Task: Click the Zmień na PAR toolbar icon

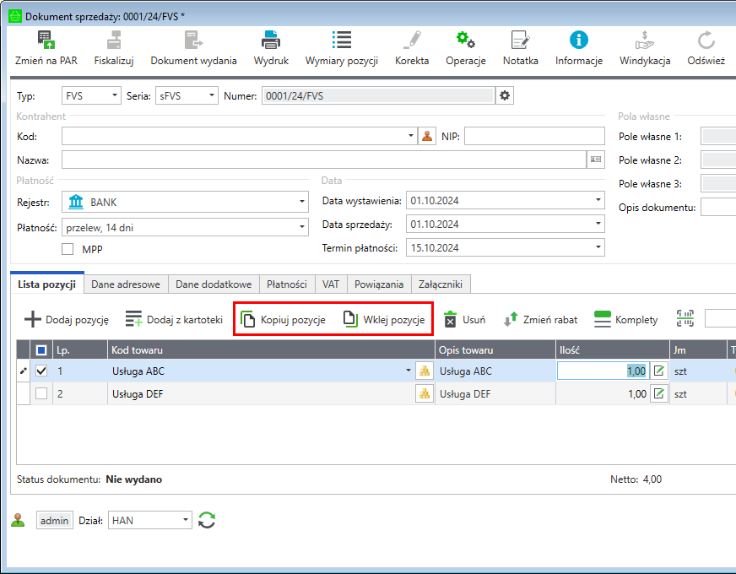Action: coord(46,40)
